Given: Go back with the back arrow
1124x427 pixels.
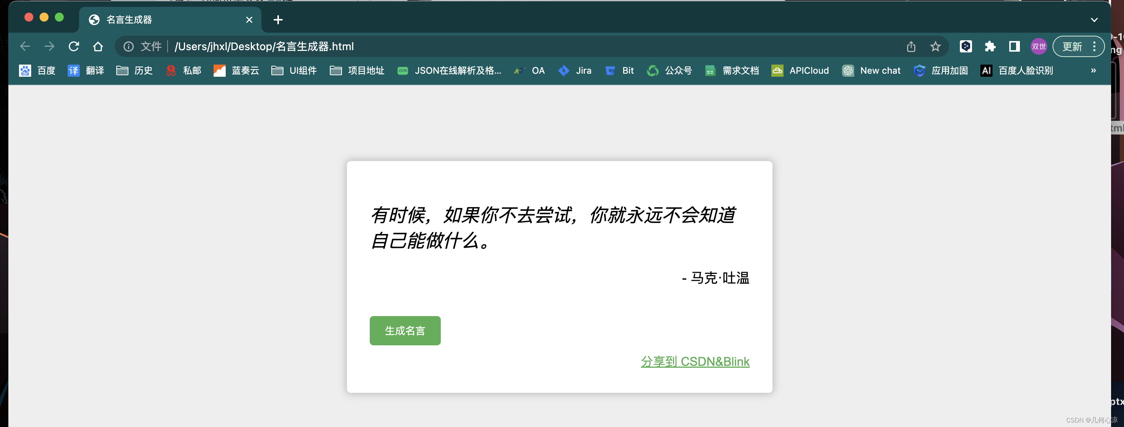Looking at the screenshot, I should 25,46.
